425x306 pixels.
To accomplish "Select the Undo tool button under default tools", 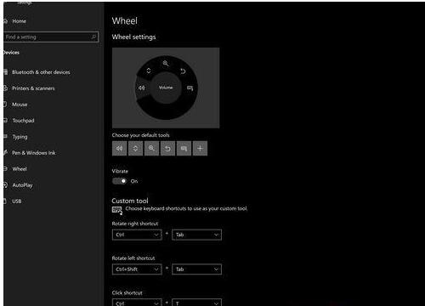I will click(167, 149).
